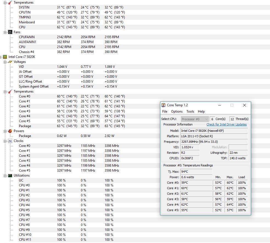Collapse the top Temperatures tree node
270x243 pixels.
point(5,2)
